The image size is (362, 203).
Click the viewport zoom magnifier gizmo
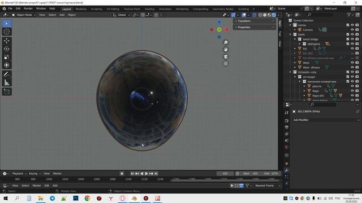click(x=226, y=42)
